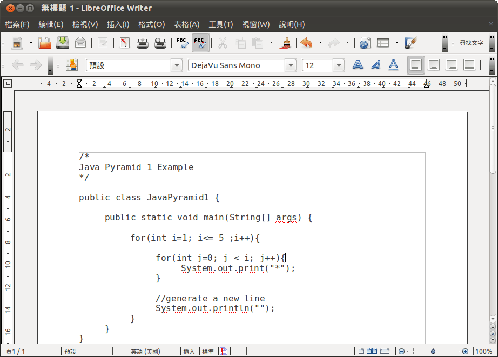Toggle bold formatting on
The height and width of the screenshot is (357, 498).
click(357, 65)
